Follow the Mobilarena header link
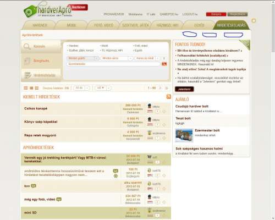Screen dimensions: 275x220 click(135, 14)
